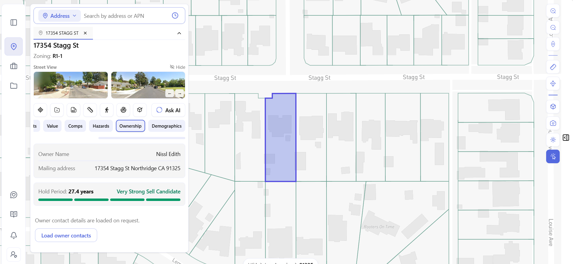Viewport: 573px width, 264px height.
Task: Click the horizontal tab scrollbar
Action: (x=142, y=138)
